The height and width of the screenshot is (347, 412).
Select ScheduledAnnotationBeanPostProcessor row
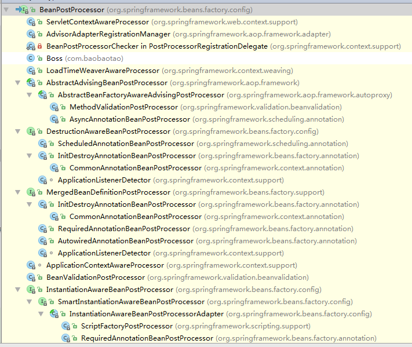coord(206,144)
